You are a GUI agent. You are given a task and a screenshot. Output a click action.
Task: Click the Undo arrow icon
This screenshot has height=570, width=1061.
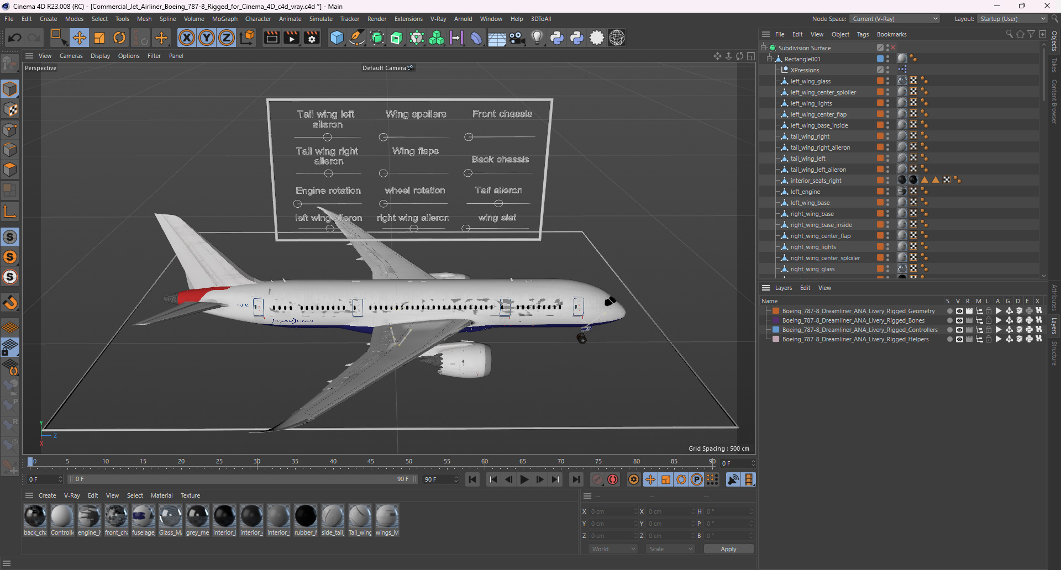[15, 38]
